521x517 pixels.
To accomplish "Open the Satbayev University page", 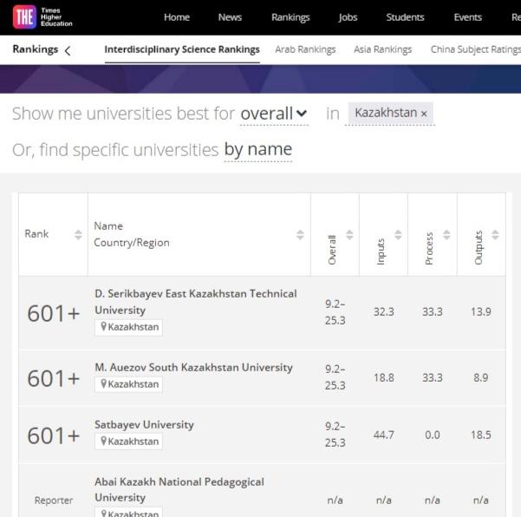I will pyautogui.click(x=144, y=425).
